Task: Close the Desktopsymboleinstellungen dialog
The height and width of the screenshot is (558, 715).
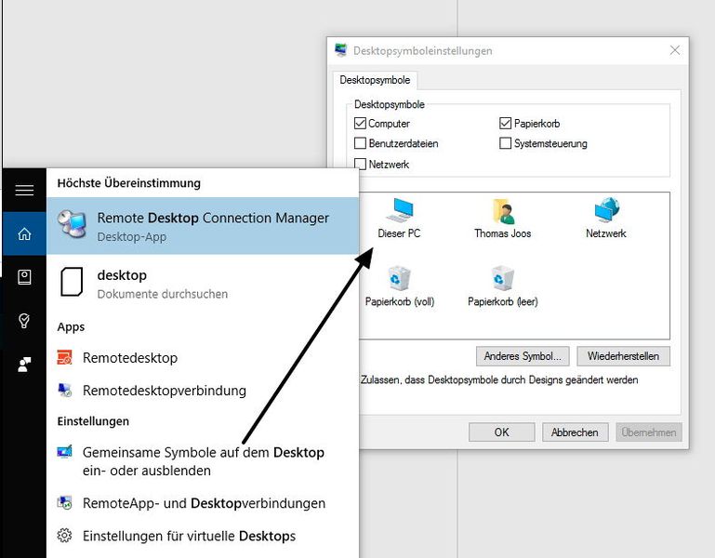Action: pos(675,50)
